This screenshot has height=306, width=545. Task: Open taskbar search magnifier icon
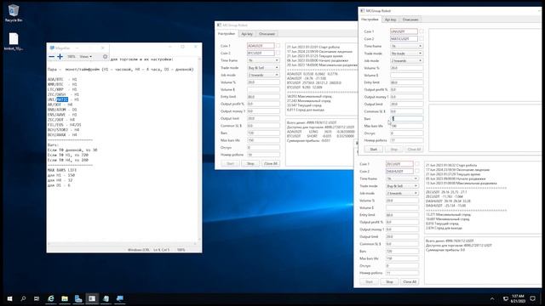(x=23, y=298)
